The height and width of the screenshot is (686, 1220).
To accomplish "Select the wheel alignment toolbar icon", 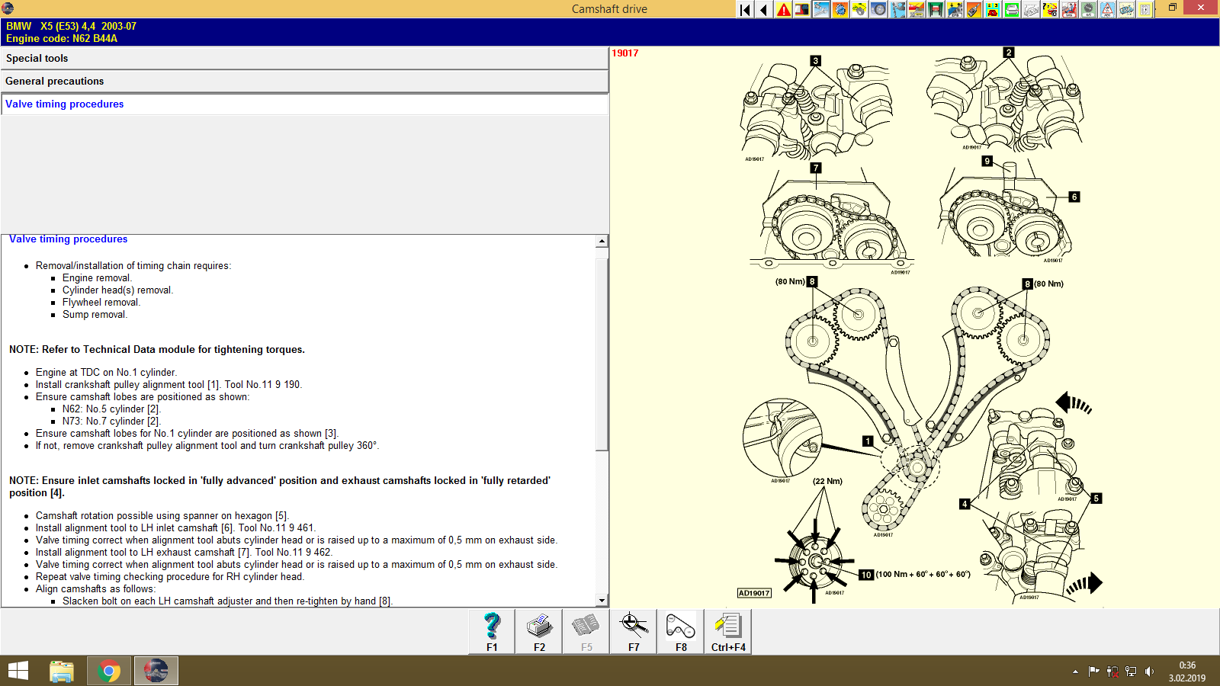I will click(878, 10).
